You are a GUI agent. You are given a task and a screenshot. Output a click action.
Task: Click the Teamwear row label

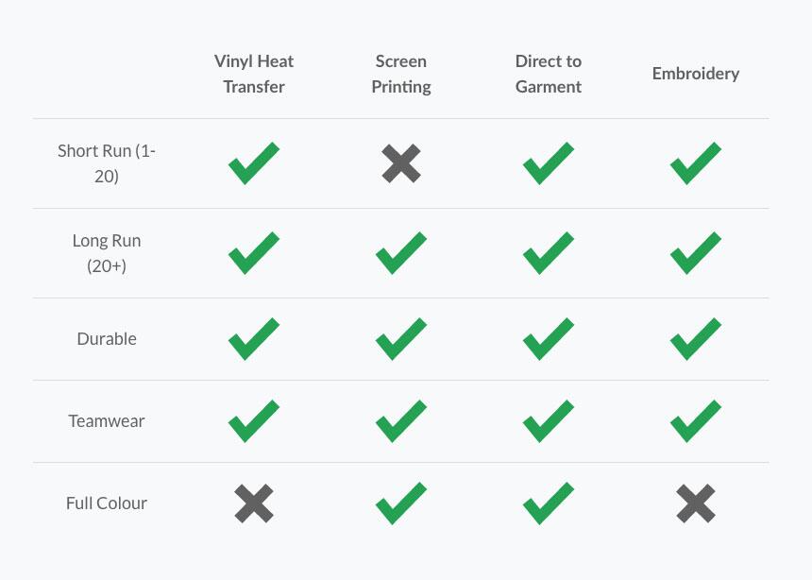(x=107, y=421)
